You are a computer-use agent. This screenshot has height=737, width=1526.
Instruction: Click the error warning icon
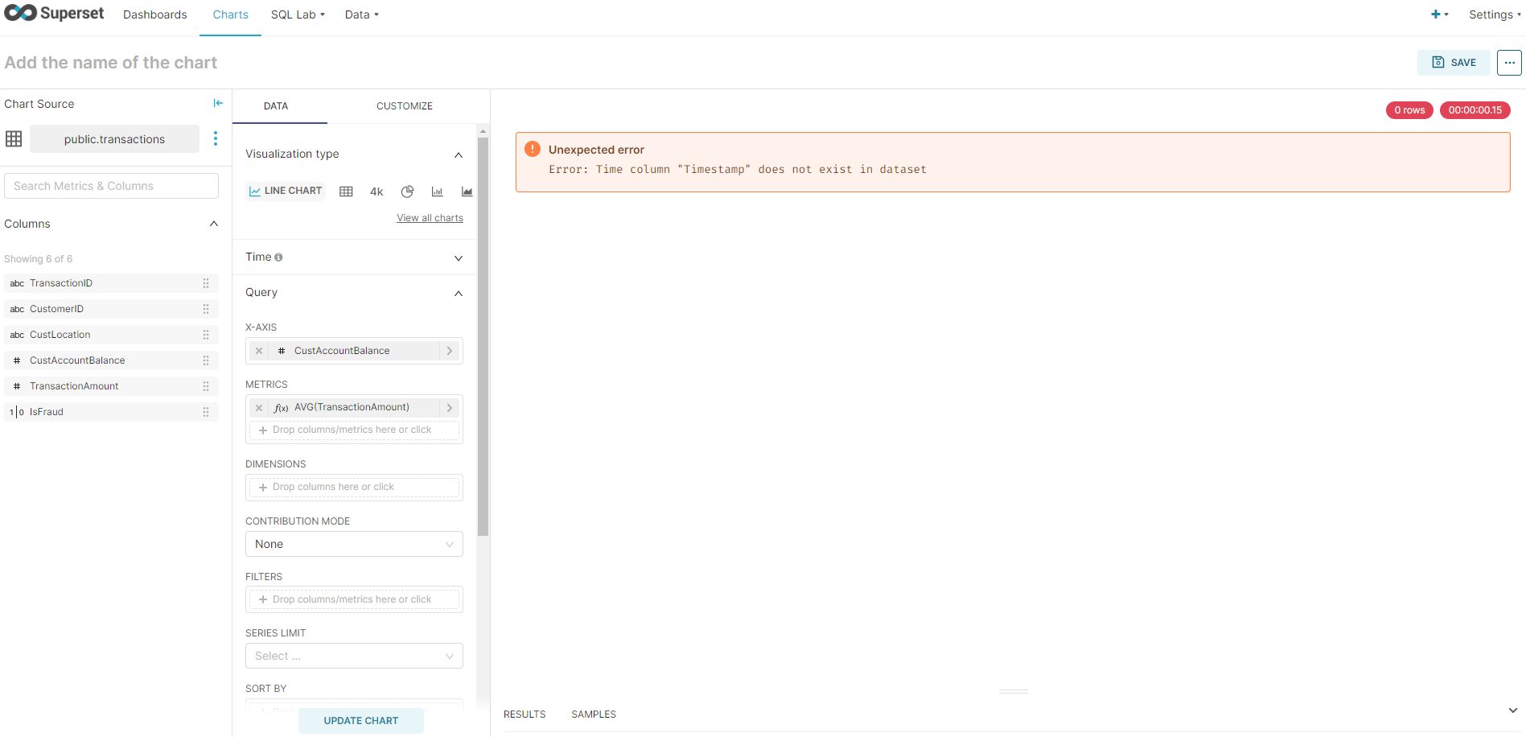pos(533,149)
